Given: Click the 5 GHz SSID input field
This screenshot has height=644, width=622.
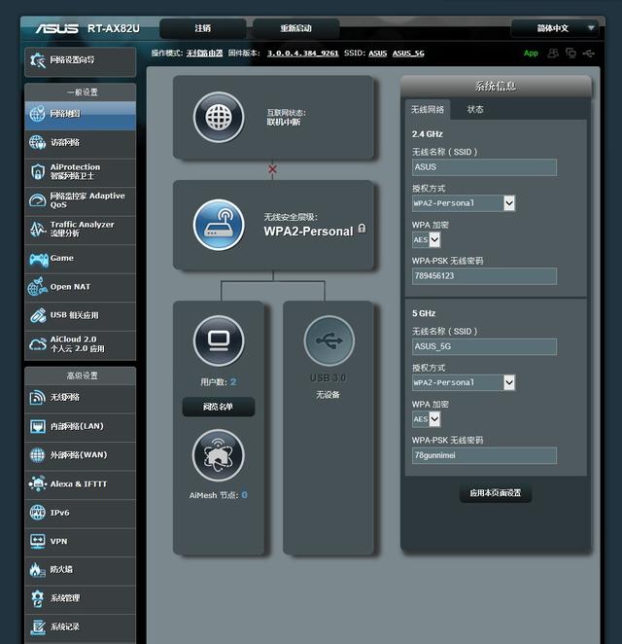Looking at the screenshot, I should [x=484, y=346].
